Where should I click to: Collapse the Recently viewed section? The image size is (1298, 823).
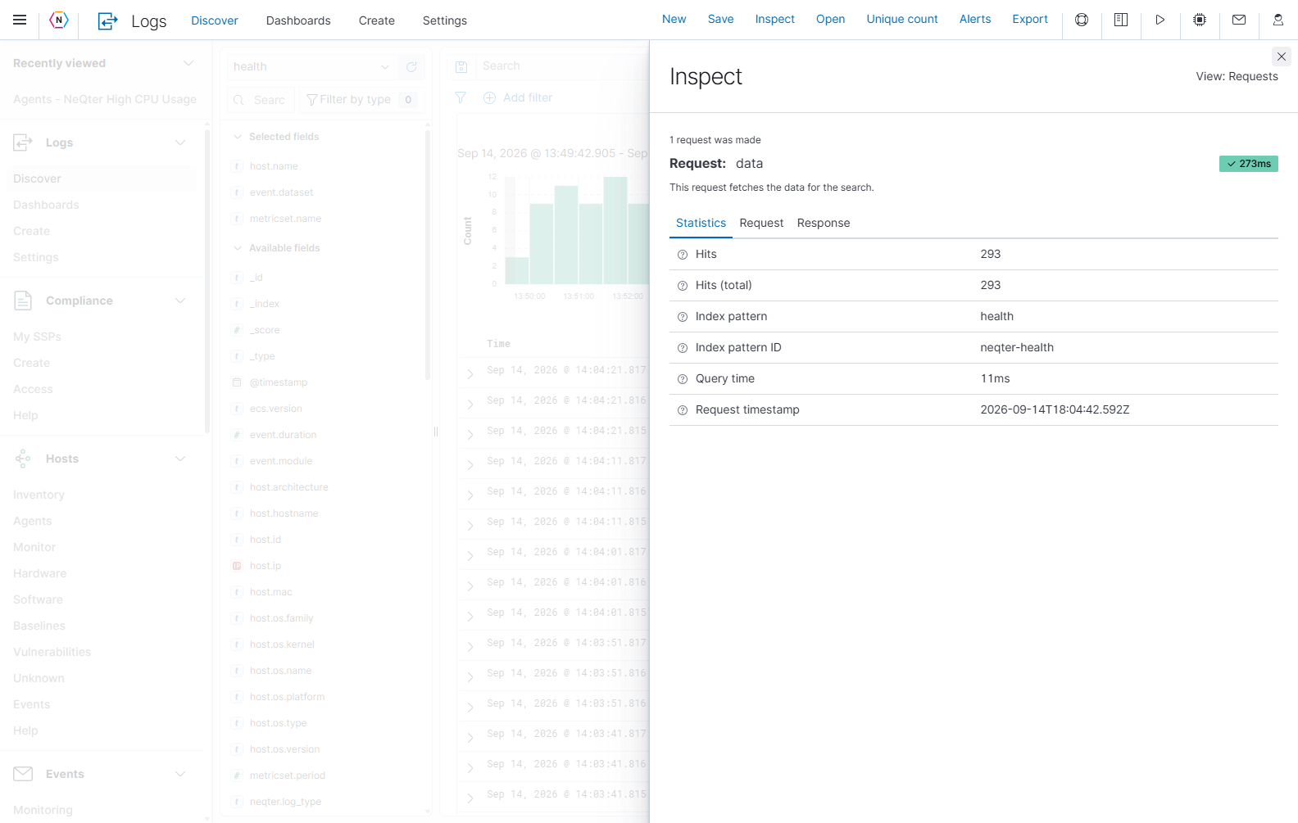click(188, 63)
